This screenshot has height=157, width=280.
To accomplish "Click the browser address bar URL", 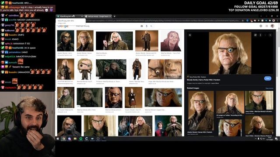I will tap(162, 20).
